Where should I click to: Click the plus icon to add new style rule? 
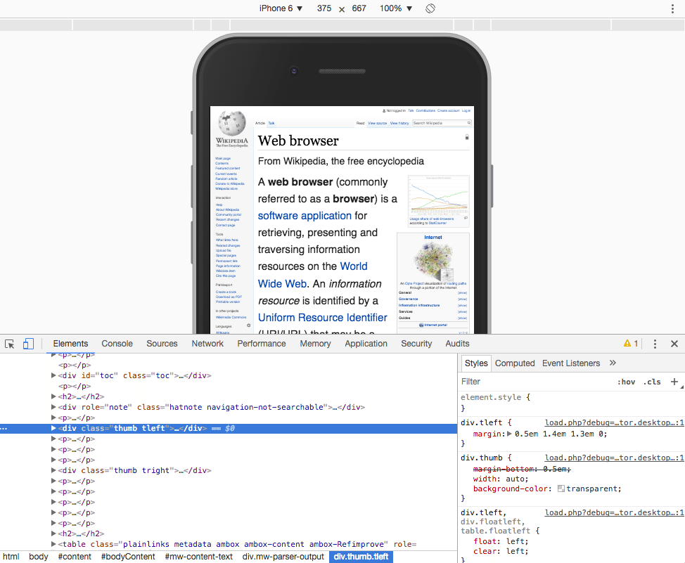click(x=675, y=382)
